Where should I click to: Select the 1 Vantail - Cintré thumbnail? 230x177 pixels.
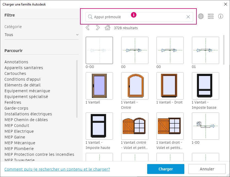click(x=135, y=86)
